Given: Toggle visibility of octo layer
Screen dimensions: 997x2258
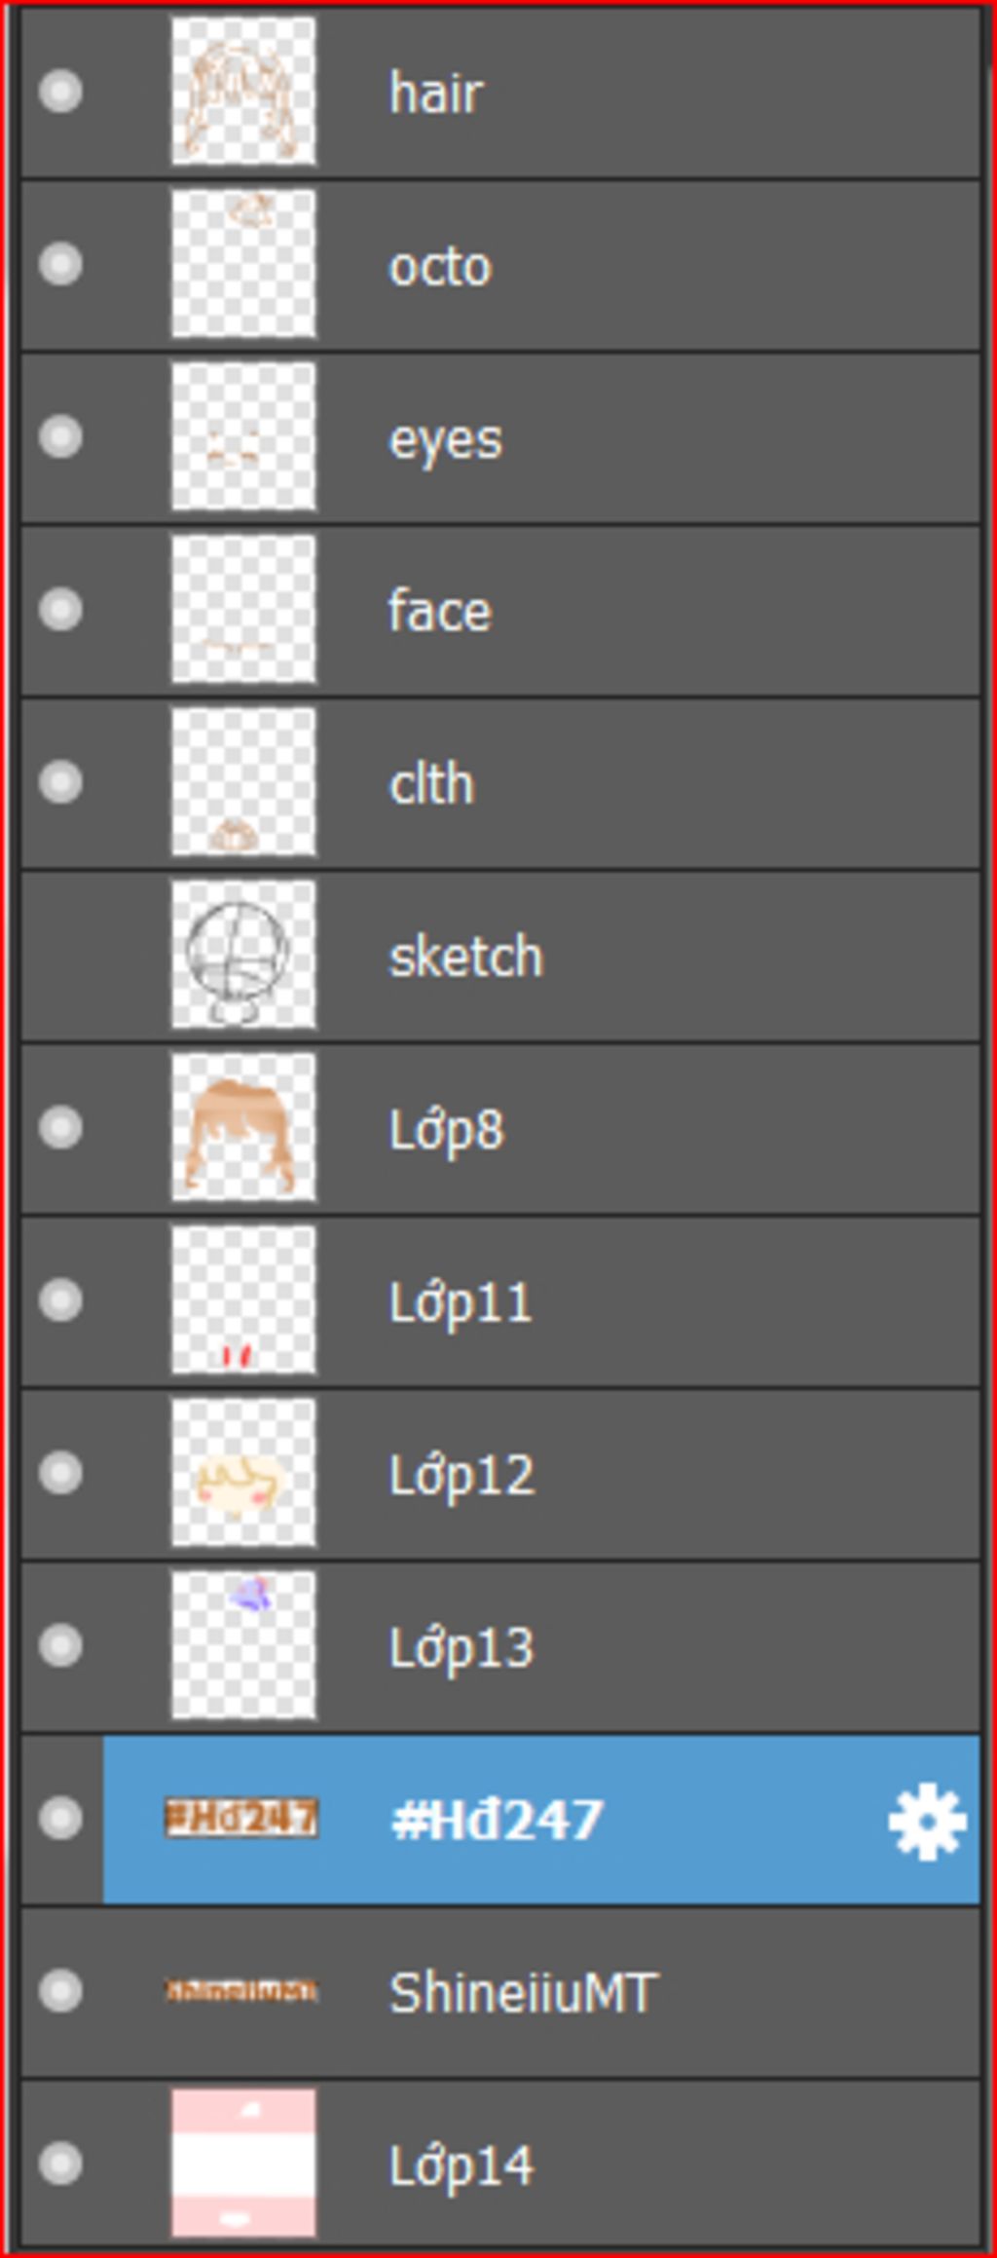Looking at the screenshot, I should [60, 264].
